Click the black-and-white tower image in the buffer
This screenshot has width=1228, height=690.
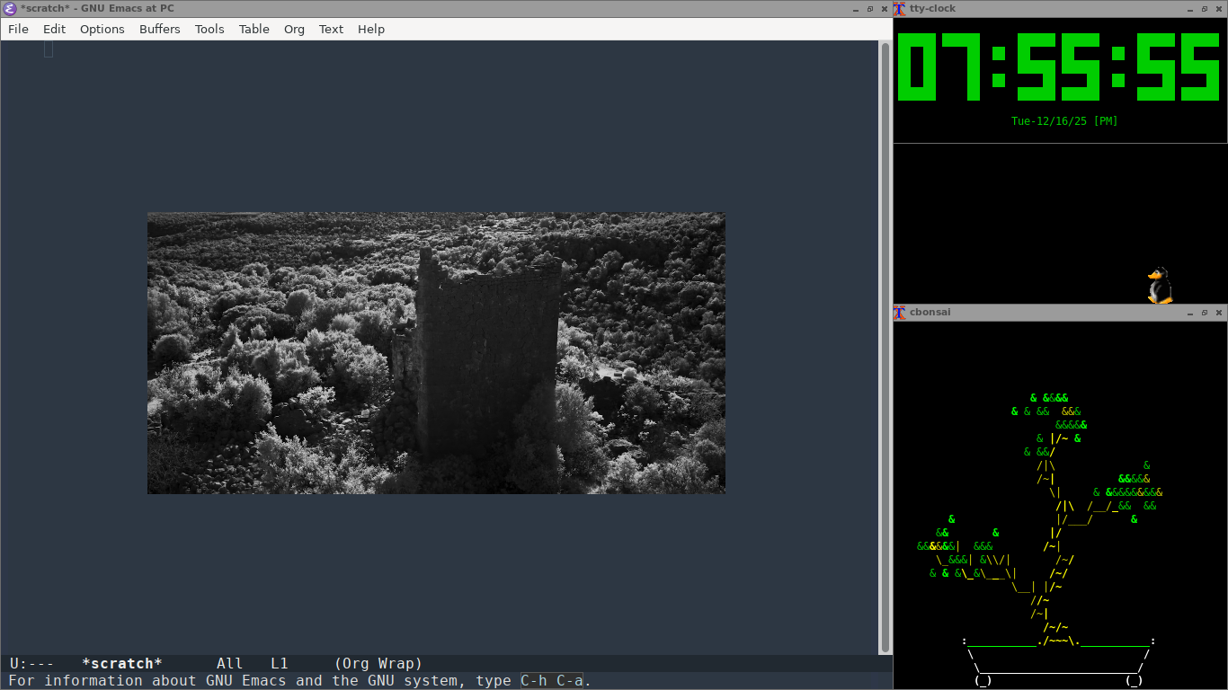click(x=436, y=353)
